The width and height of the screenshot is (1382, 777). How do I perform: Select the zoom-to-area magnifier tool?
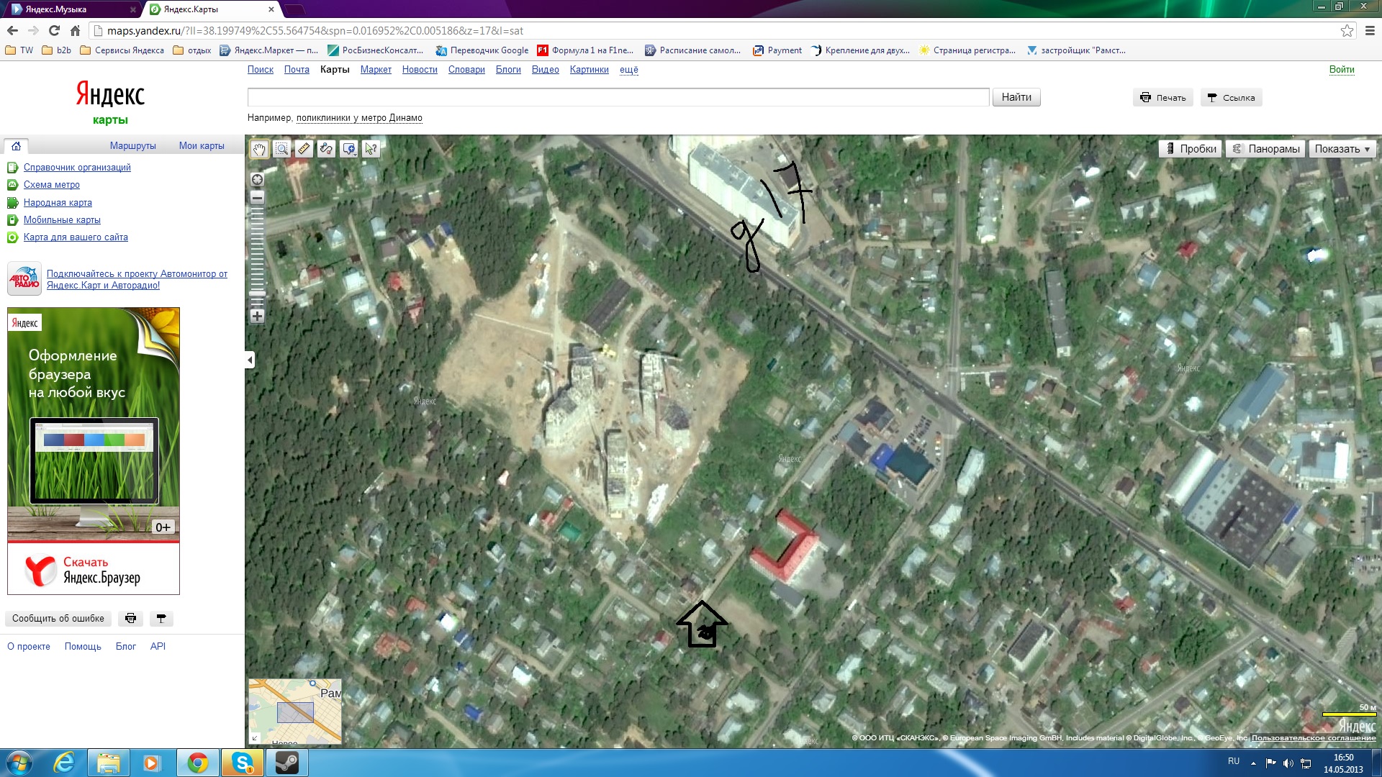click(x=281, y=149)
